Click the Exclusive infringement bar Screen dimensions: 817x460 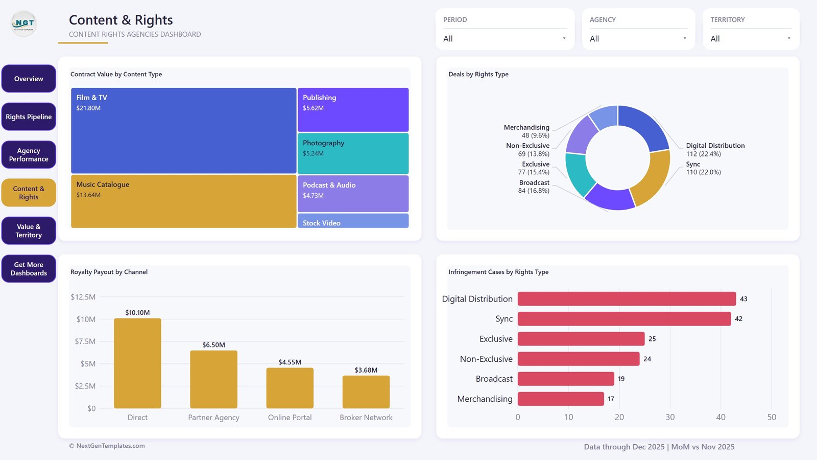(581, 339)
